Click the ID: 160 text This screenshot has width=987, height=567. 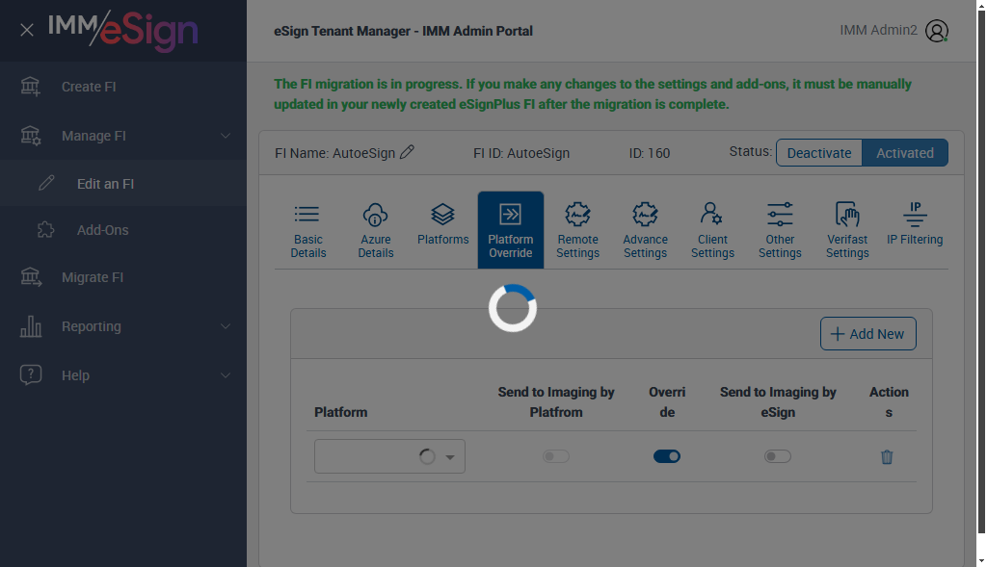pos(649,153)
